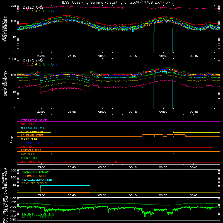Click the Mon. Rate LIVETIME axis title
Image resolution: width=223 pixels, height=223 pixels.
click(5, 210)
